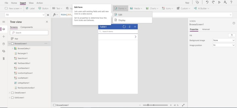Toggle the hamburger menu in left rail

click(4, 22)
